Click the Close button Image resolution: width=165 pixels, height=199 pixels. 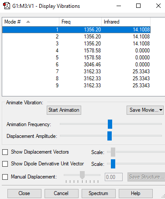[24, 193]
